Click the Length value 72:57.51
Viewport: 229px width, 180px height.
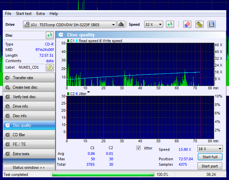tap(46, 55)
